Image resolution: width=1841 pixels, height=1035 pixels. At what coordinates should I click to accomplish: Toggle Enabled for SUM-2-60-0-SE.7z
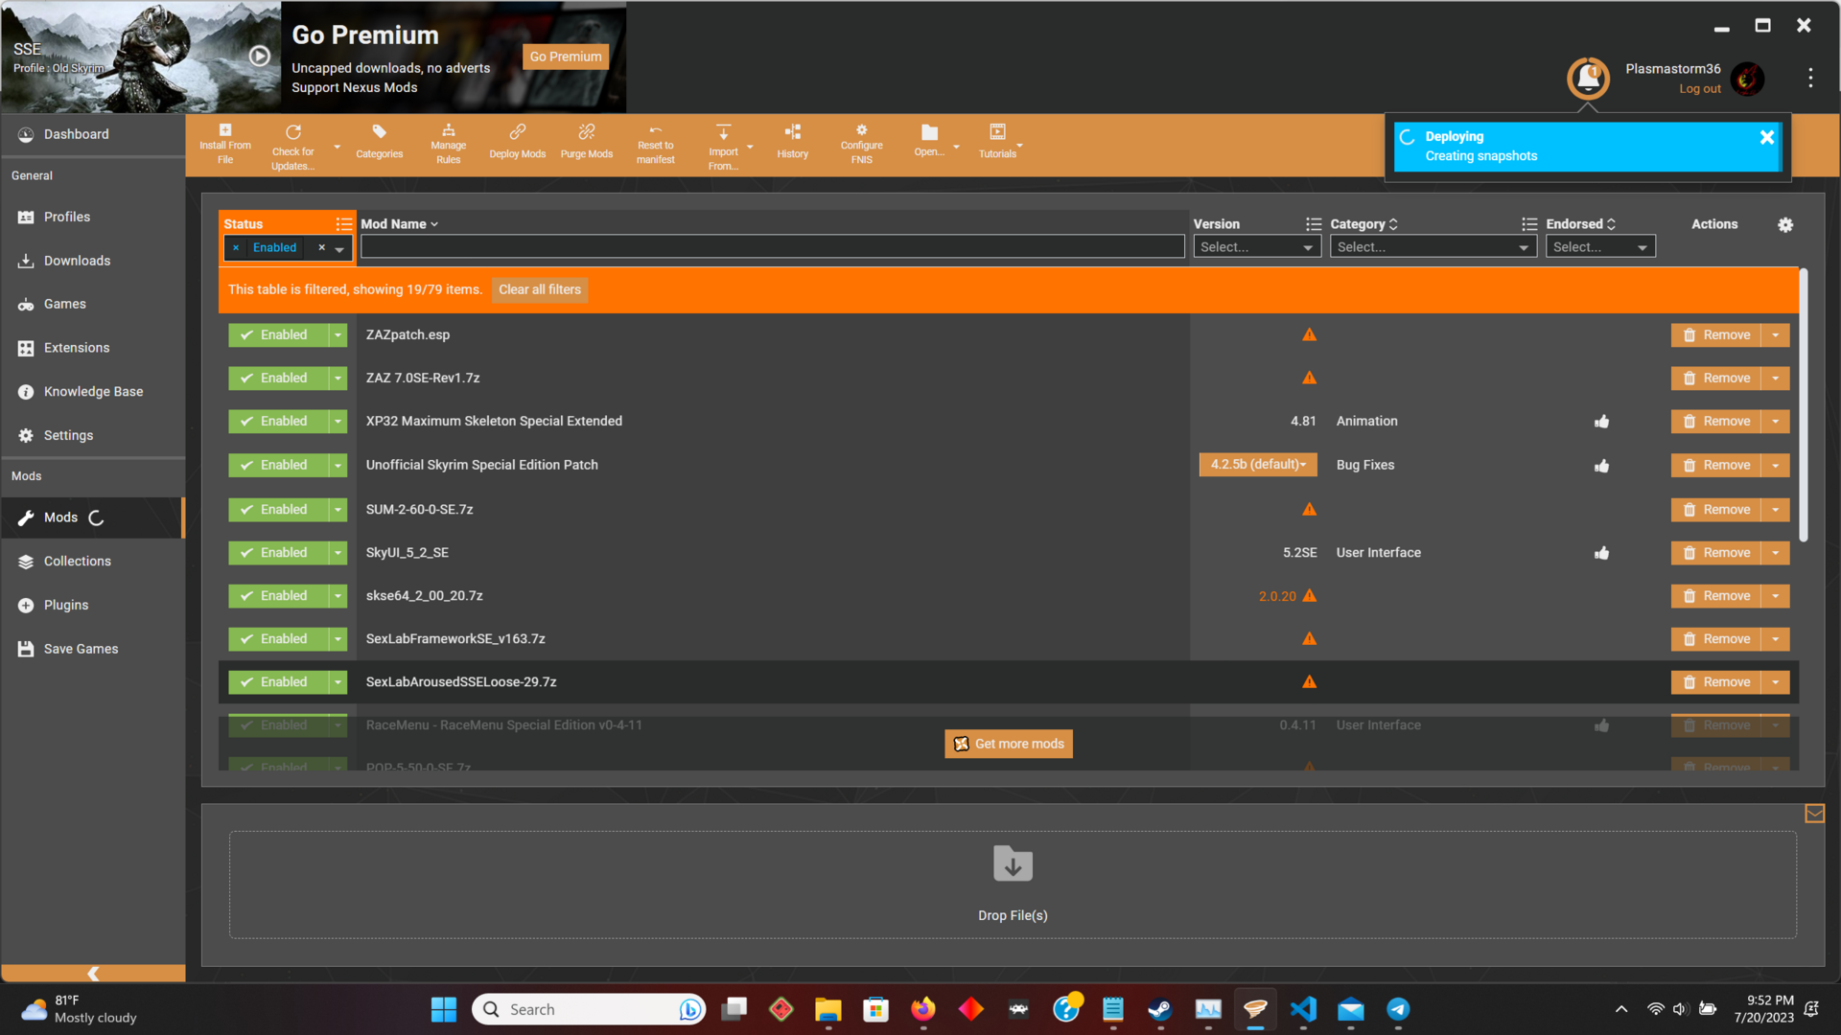(x=278, y=509)
